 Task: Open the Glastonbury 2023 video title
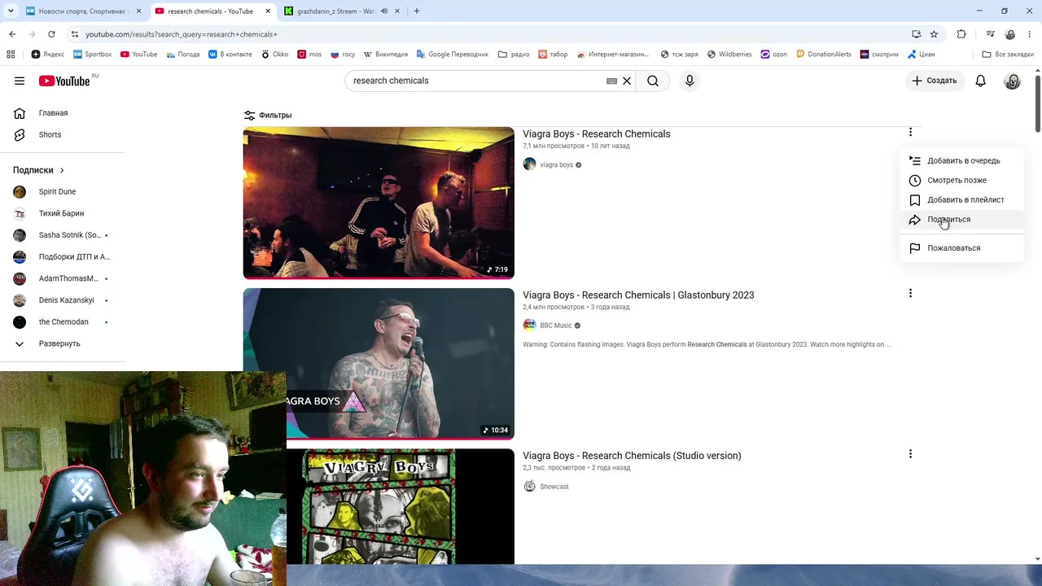click(638, 295)
